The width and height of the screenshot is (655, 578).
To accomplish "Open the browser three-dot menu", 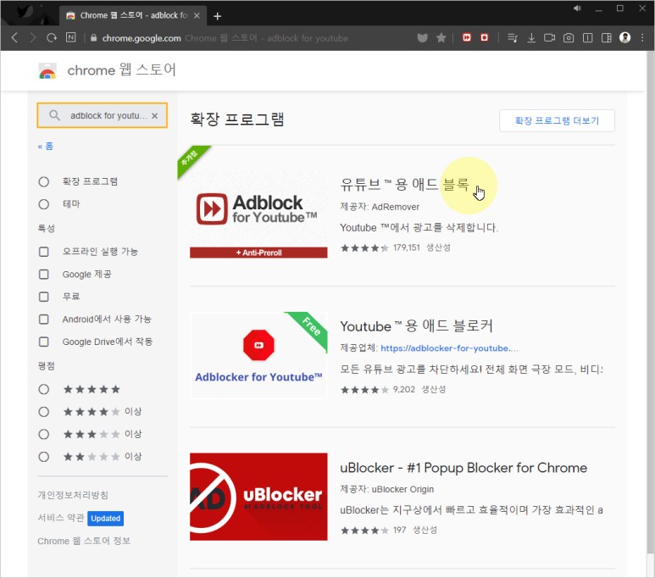I will 643,37.
